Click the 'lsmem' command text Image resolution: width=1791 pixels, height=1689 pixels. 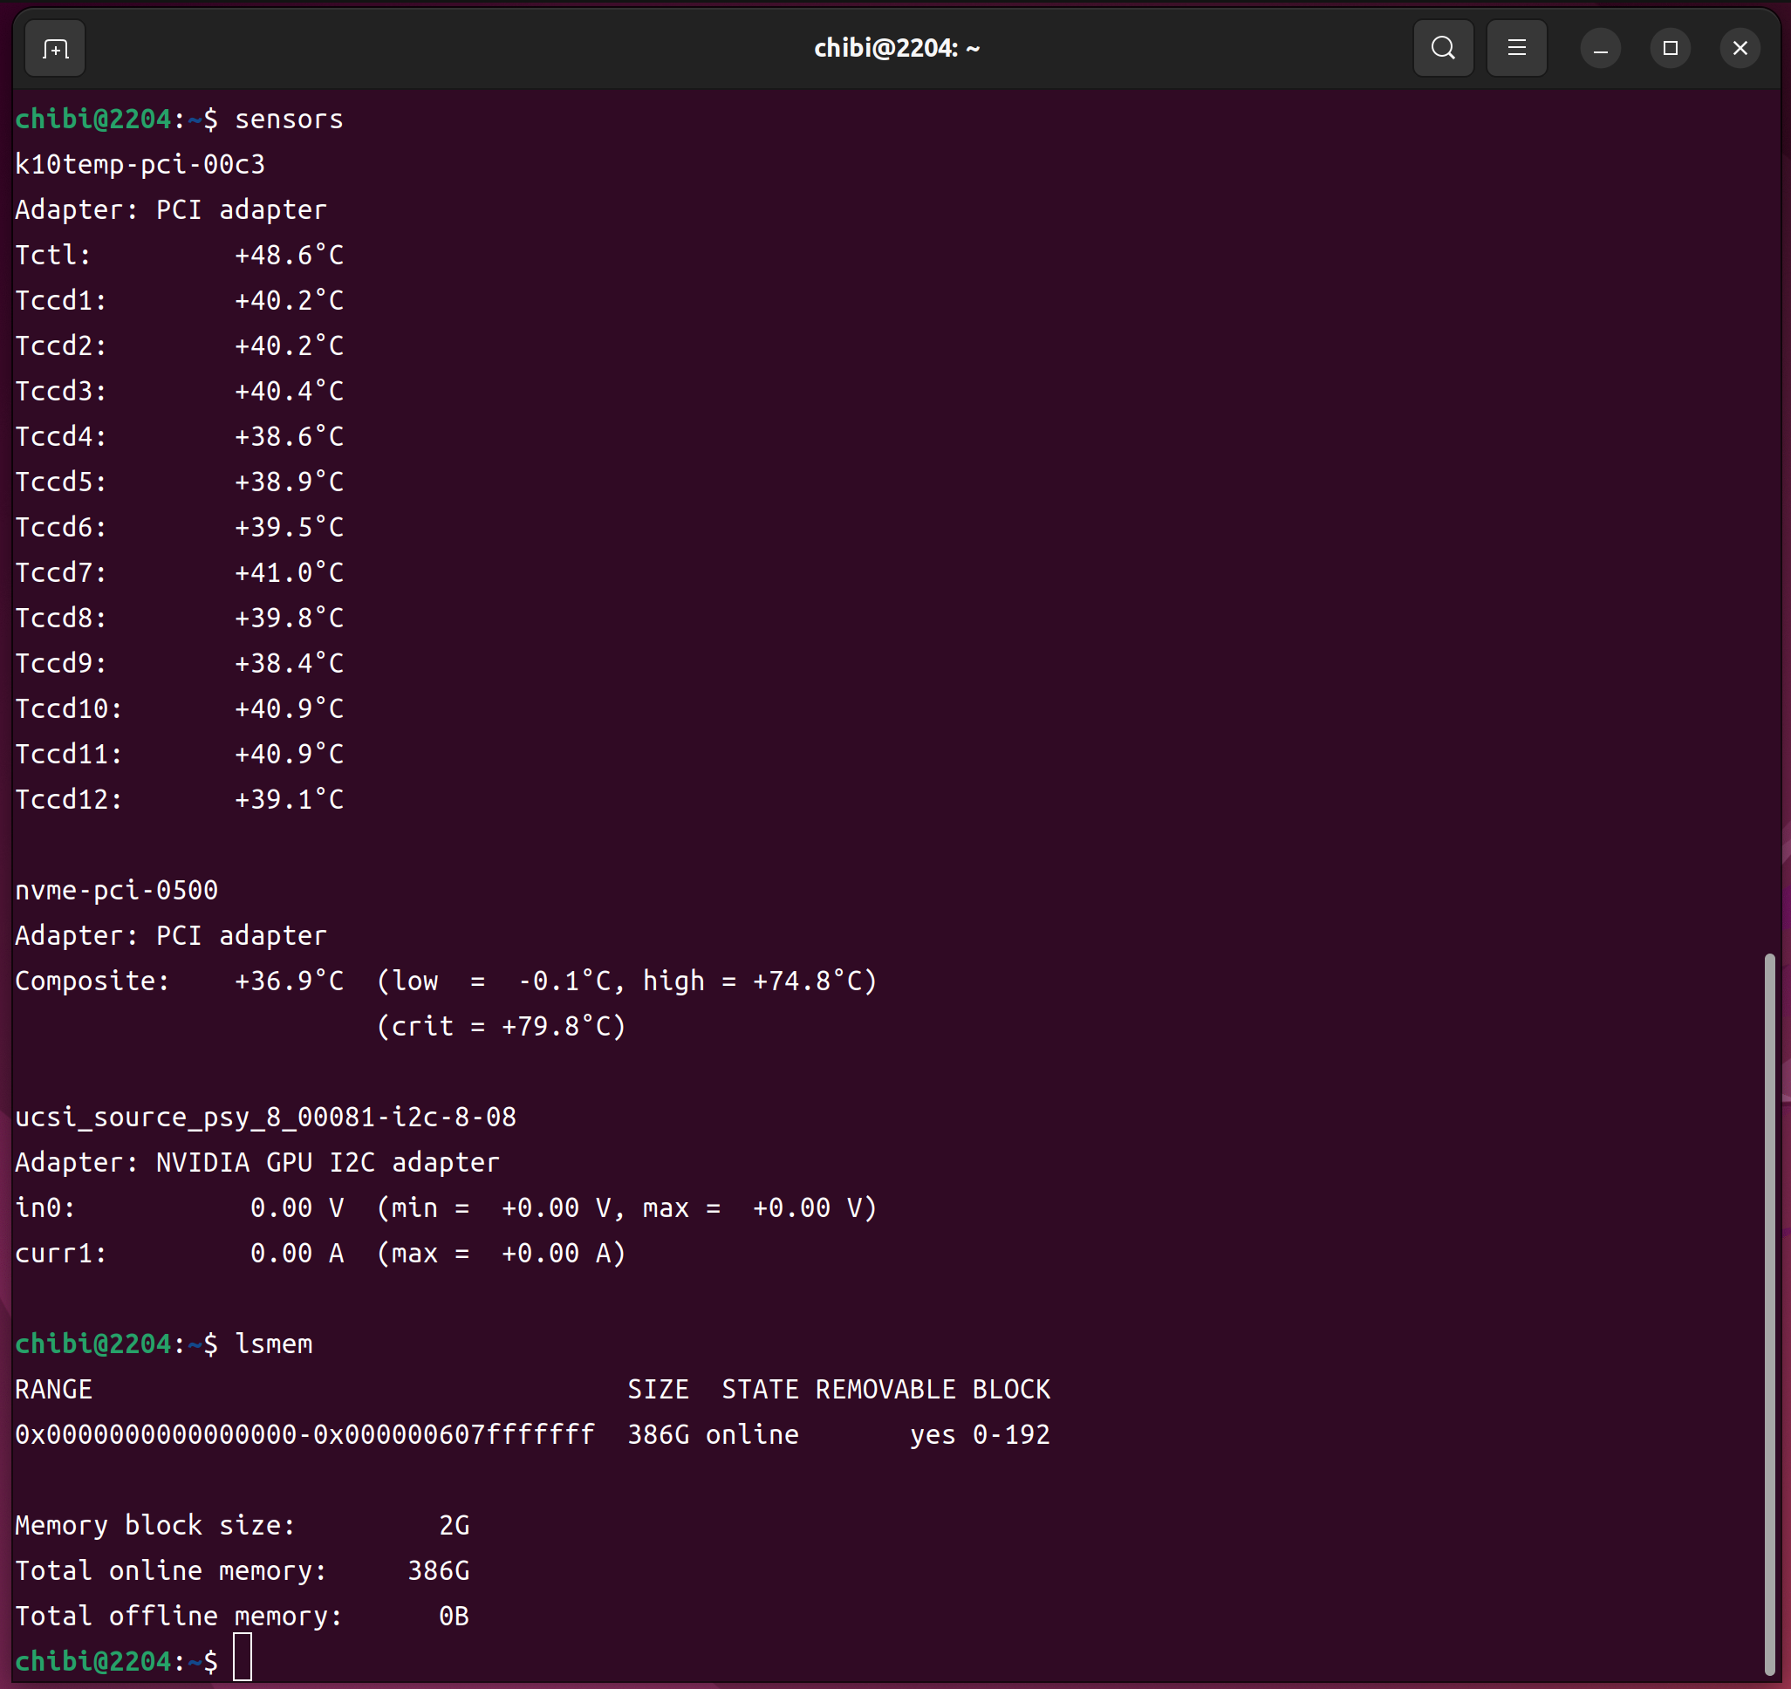click(273, 1344)
